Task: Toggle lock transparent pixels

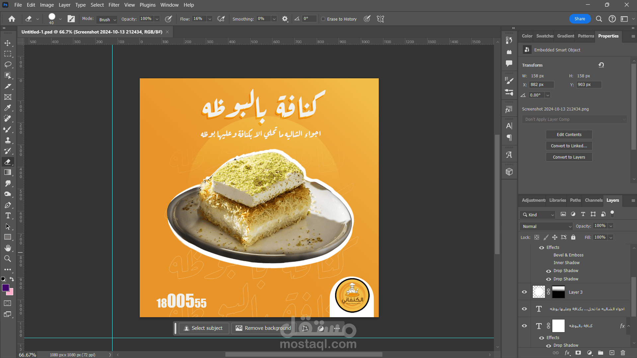Action: (537, 237)
